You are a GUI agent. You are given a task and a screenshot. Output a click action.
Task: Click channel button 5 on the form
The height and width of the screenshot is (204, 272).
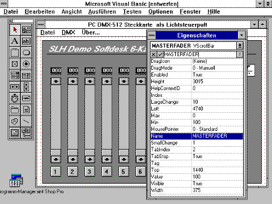(124, 171)
